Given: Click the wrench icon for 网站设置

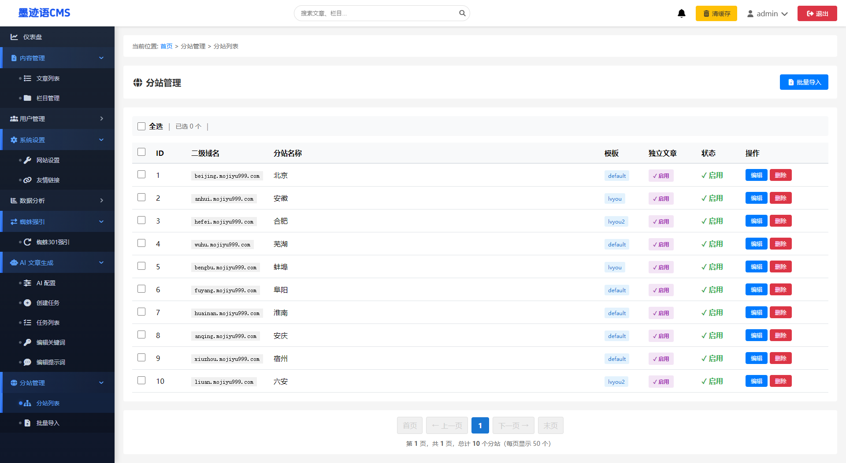Looking at the screenshot, I should (27, 160).
